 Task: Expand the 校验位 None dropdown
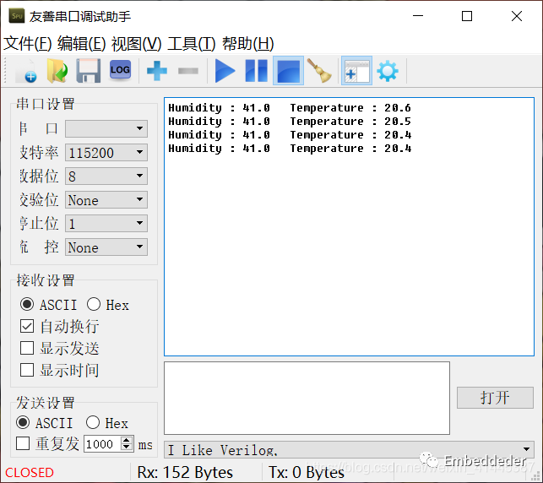tap(139, 200)
